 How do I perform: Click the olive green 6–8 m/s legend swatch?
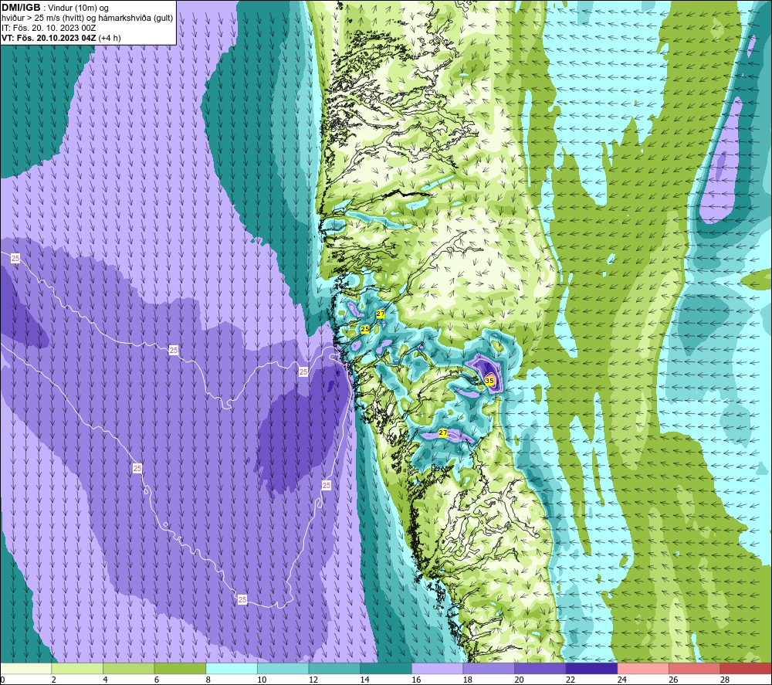click(180, 668)
